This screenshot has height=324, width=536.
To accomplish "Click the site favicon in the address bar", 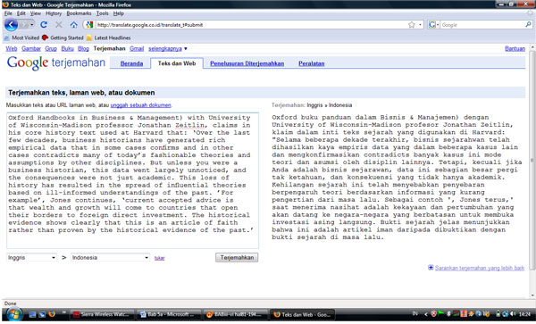I will coord(89,25).
